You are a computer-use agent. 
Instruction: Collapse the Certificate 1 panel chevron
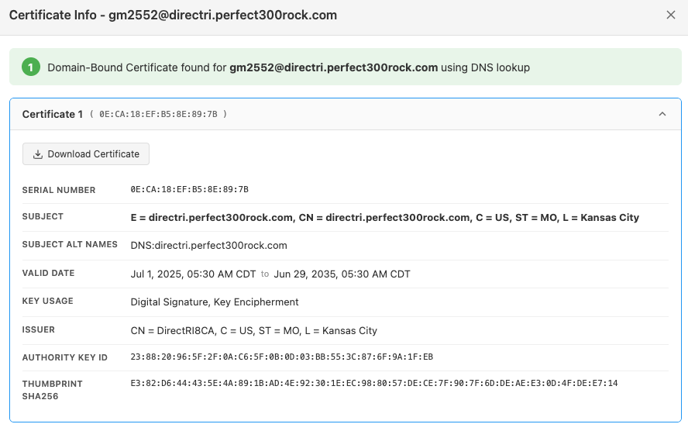coord(662,114)
